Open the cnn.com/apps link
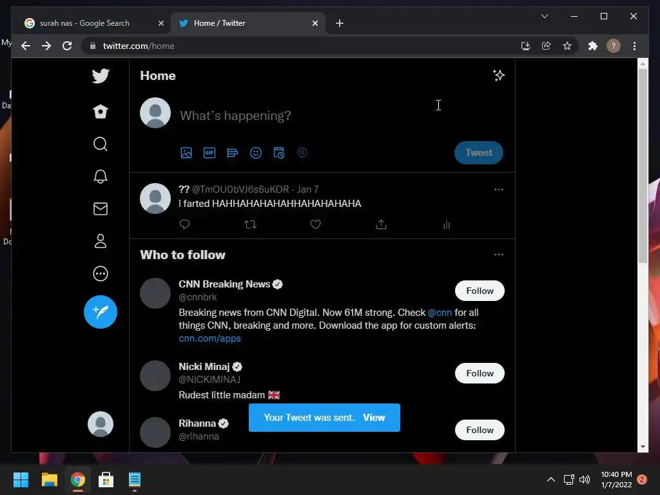The height and width of the screenshot is (495, 660). coord(209,338)
